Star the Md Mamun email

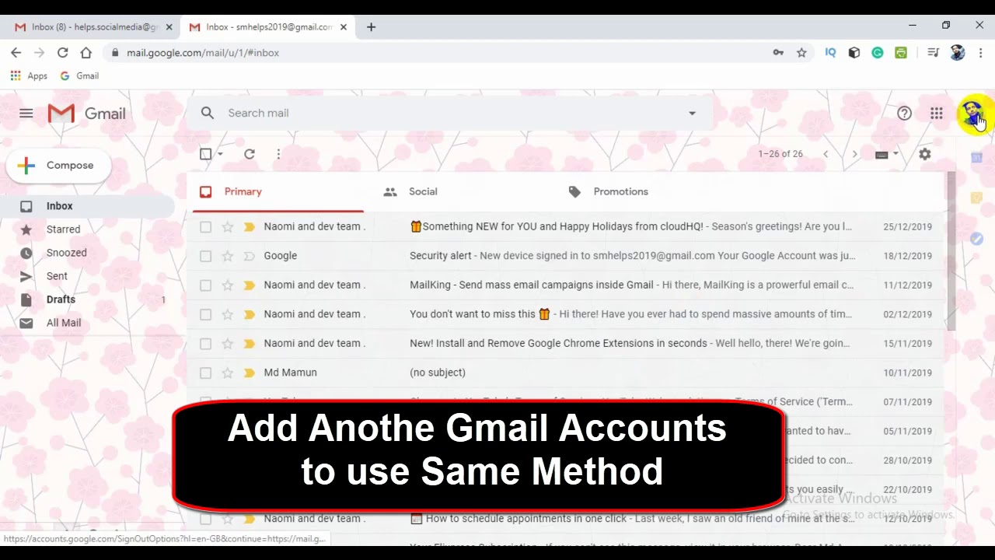click(x=228, y=373)
